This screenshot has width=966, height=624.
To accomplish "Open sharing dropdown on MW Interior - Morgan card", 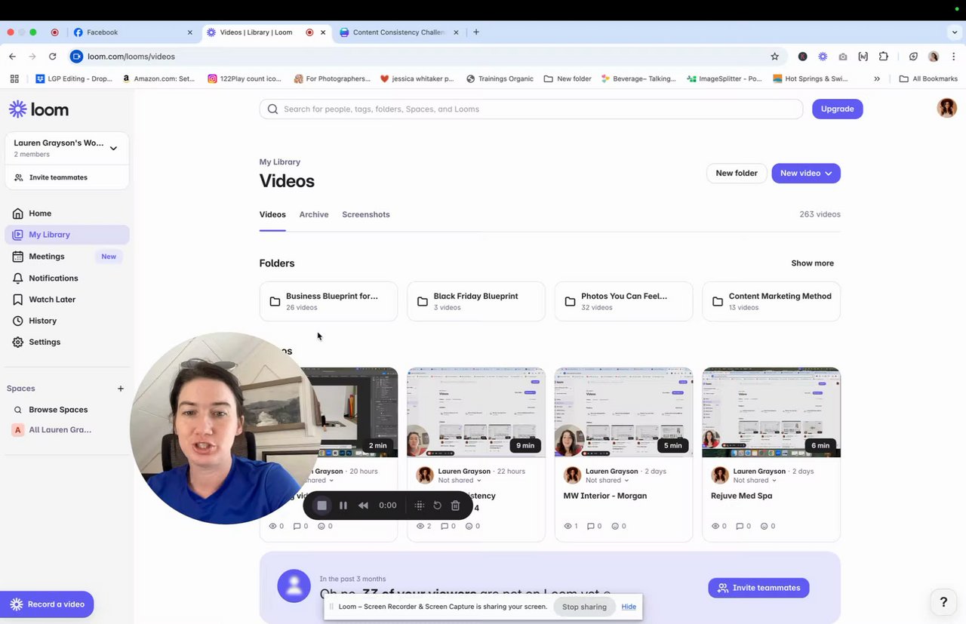I will [x=608, y=481].
